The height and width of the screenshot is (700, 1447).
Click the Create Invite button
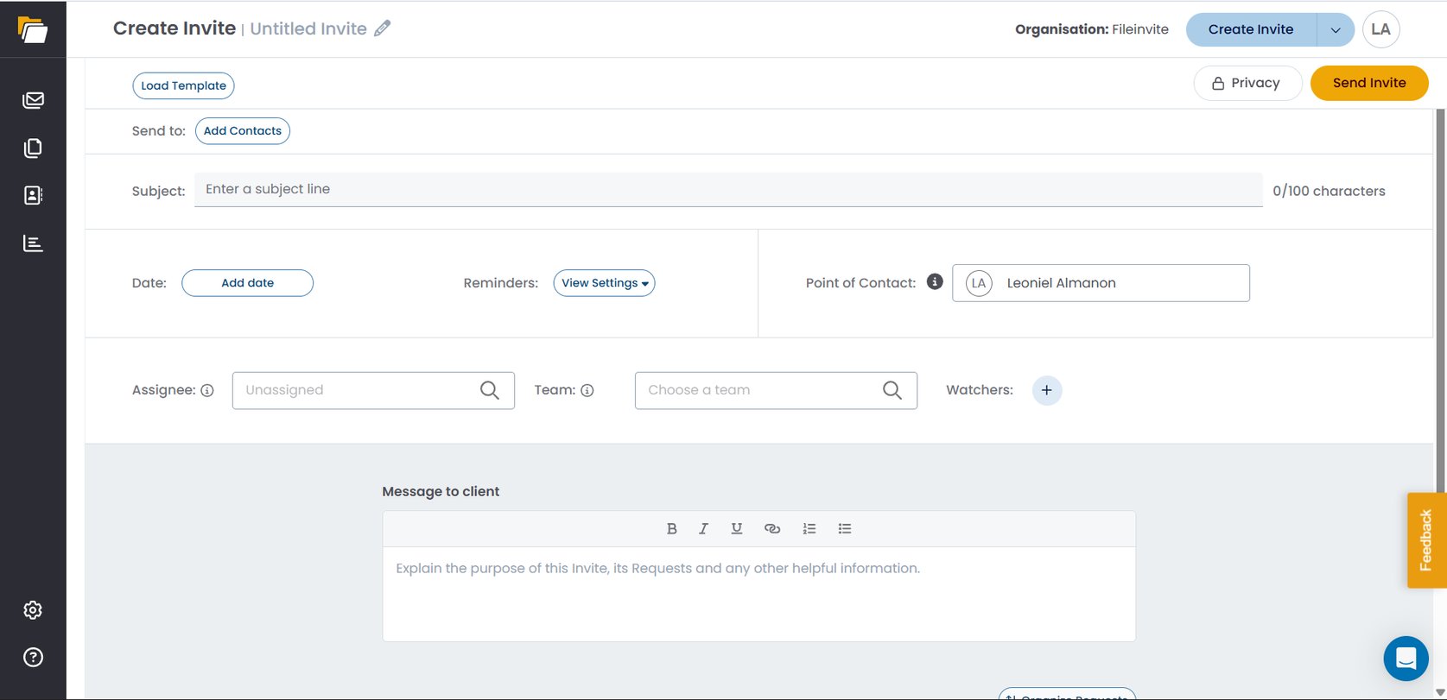[1251, 29]
